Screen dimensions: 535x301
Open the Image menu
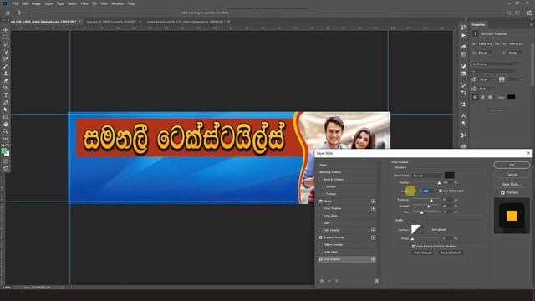tap(36, 3)
